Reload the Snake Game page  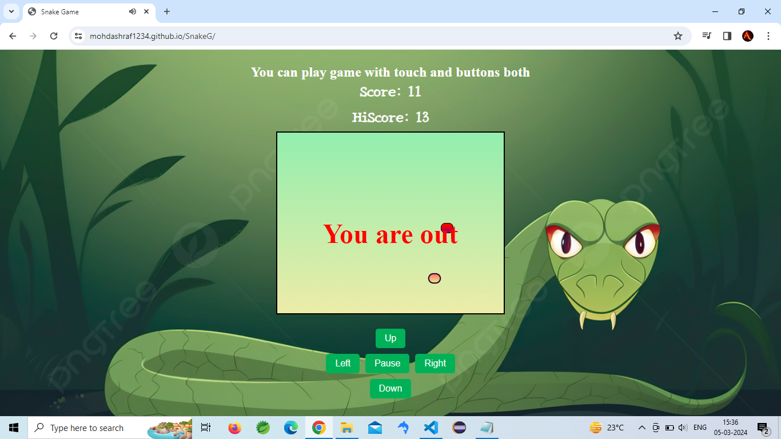(54, 35)
